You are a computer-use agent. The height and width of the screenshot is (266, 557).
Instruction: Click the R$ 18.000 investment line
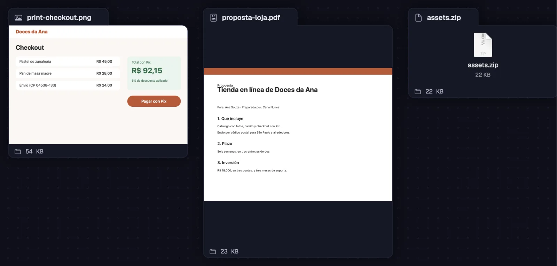click(252, 171)
